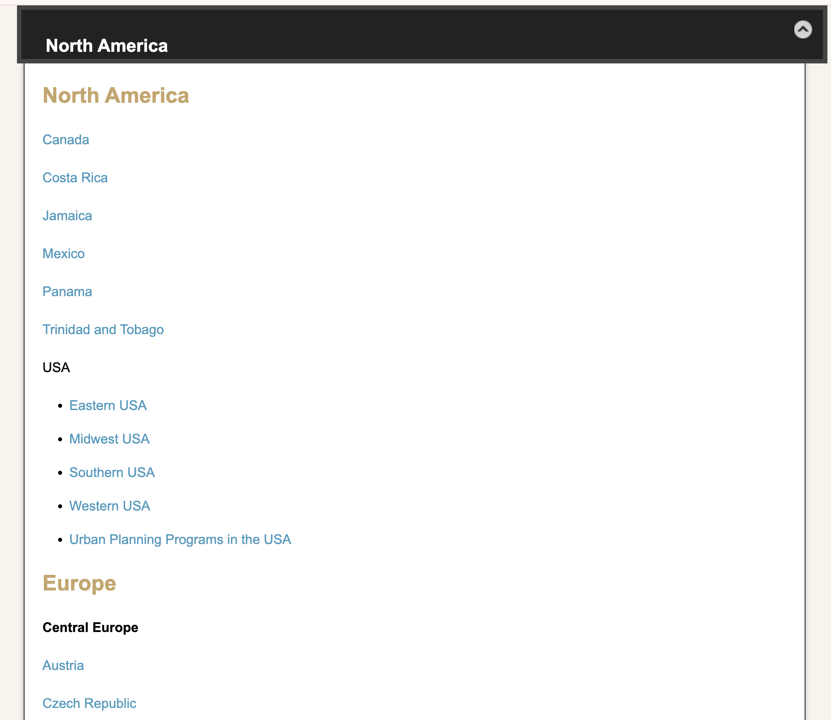Open the Western USA link
This screenshot has width=831, height=720.
109,506
